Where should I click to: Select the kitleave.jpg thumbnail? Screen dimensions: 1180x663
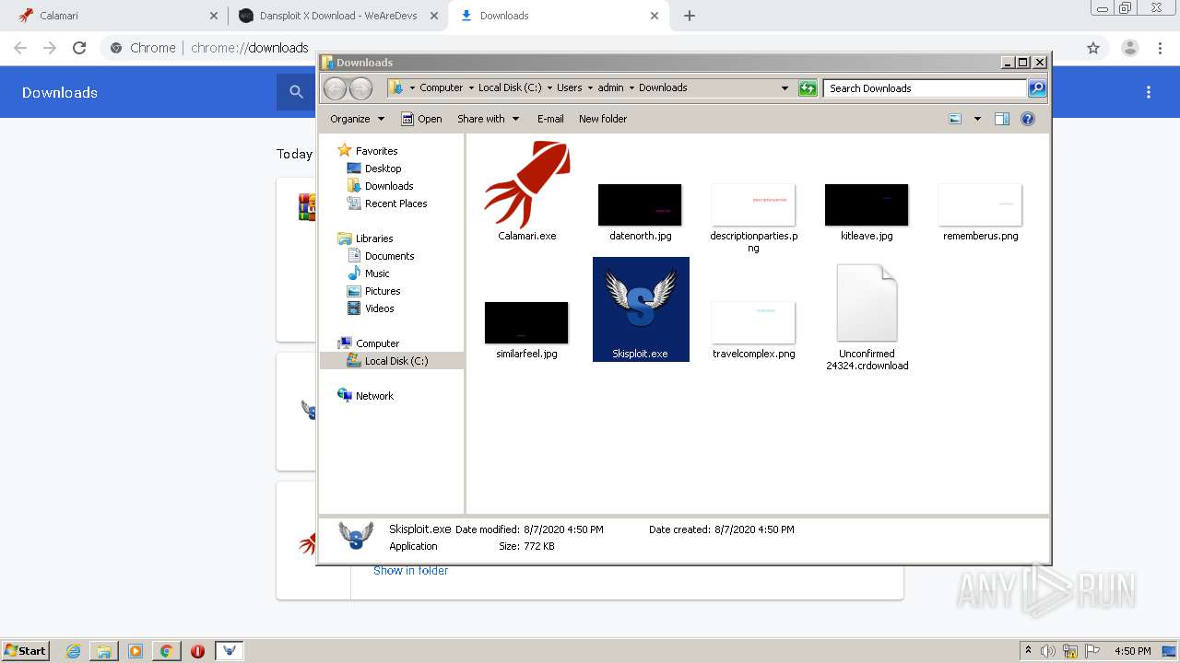[x=867, y=204]
